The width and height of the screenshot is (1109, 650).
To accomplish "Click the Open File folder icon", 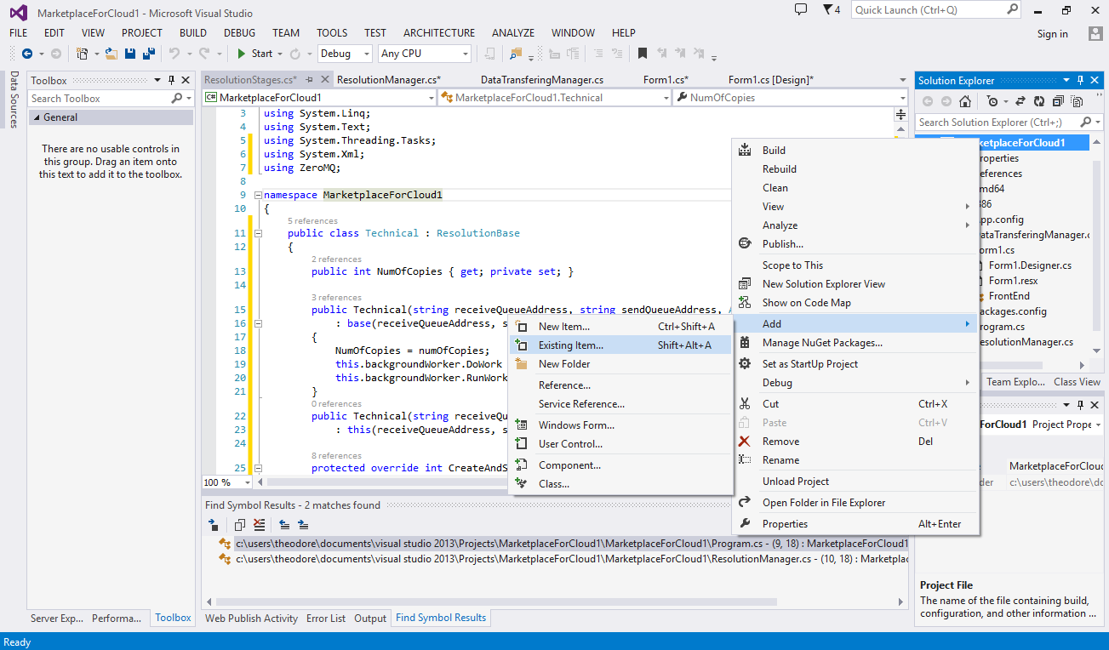I will click(111, 54).
